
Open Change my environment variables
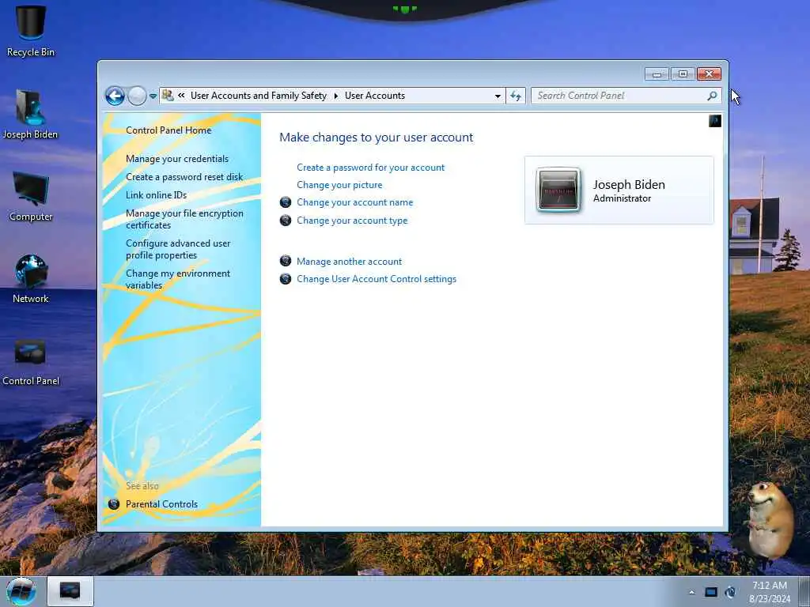[178, 279]
